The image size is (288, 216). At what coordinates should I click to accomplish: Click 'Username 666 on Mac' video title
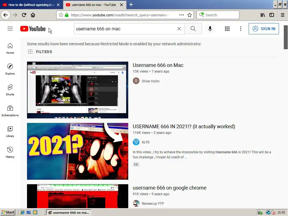(158, 65)
